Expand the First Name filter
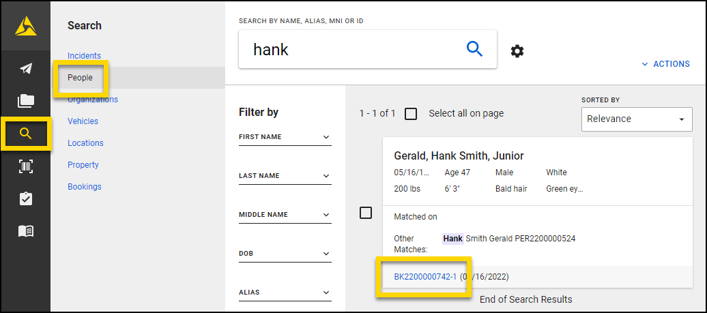 (285, 138)
